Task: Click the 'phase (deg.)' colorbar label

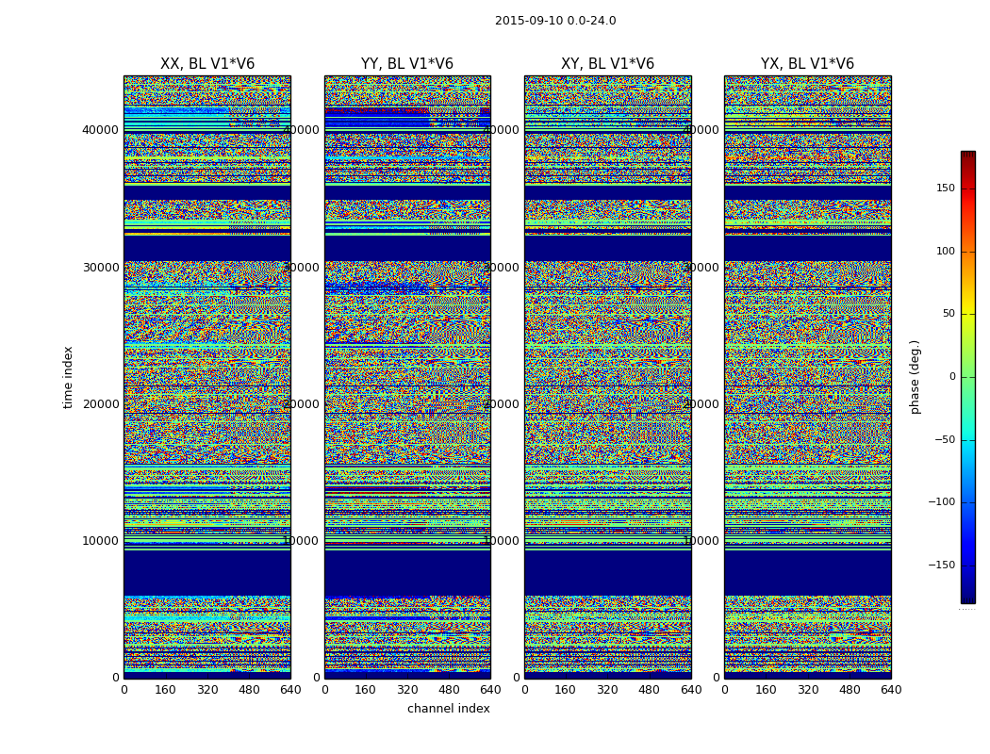Action: pos(915,377)
